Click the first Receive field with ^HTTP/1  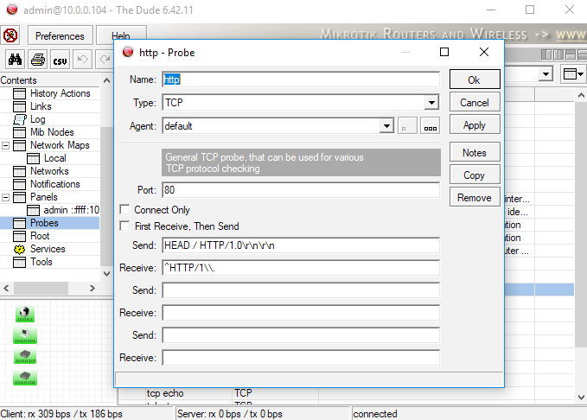click(x=301, y=268)
